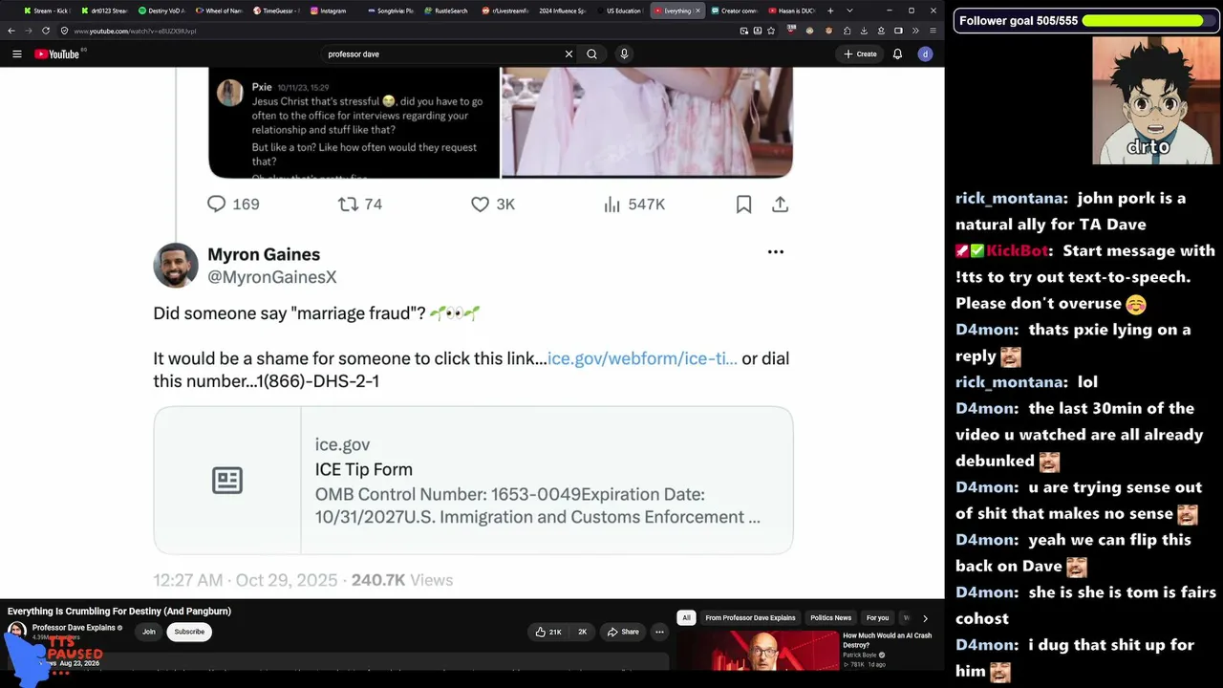The height and width of the screenshot is (688, 1223).
Task: Share the video with Share button
Action: pyautogui.click(x=624, y=632)
